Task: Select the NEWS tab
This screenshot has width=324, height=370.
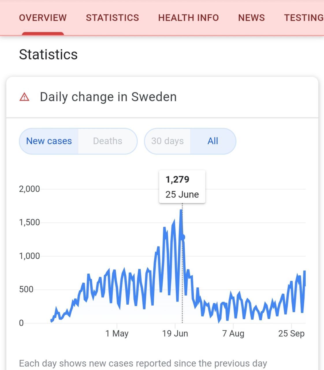Action: coord(251,18)
